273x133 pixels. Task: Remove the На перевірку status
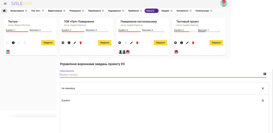[x=263, y=88]
